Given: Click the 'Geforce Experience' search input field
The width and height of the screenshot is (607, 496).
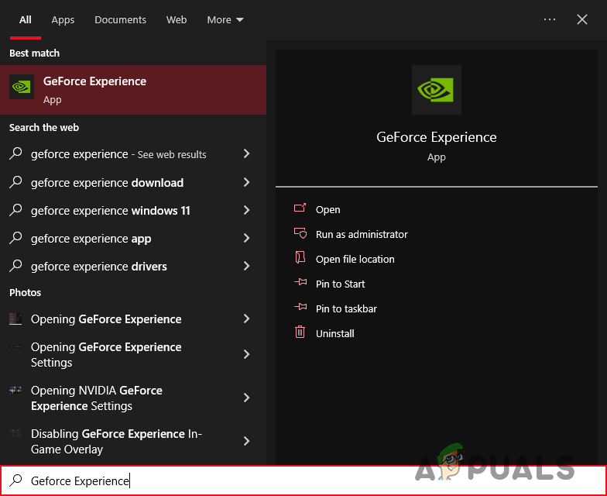Looking at the screenshot, I should point(303,480).
